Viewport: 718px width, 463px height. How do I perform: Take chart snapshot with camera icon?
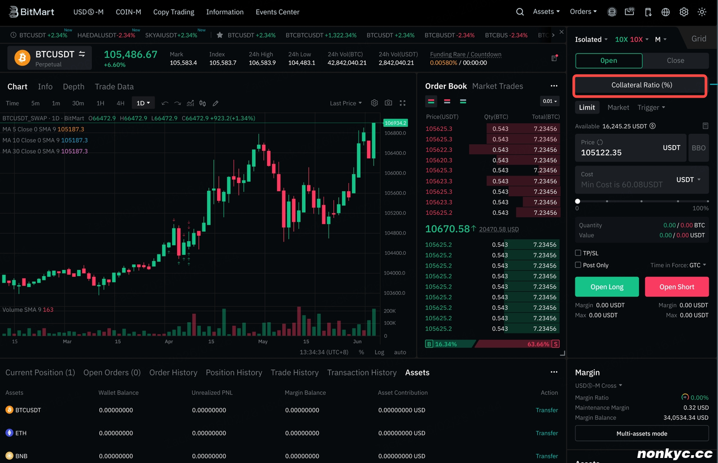click(388, 103)
